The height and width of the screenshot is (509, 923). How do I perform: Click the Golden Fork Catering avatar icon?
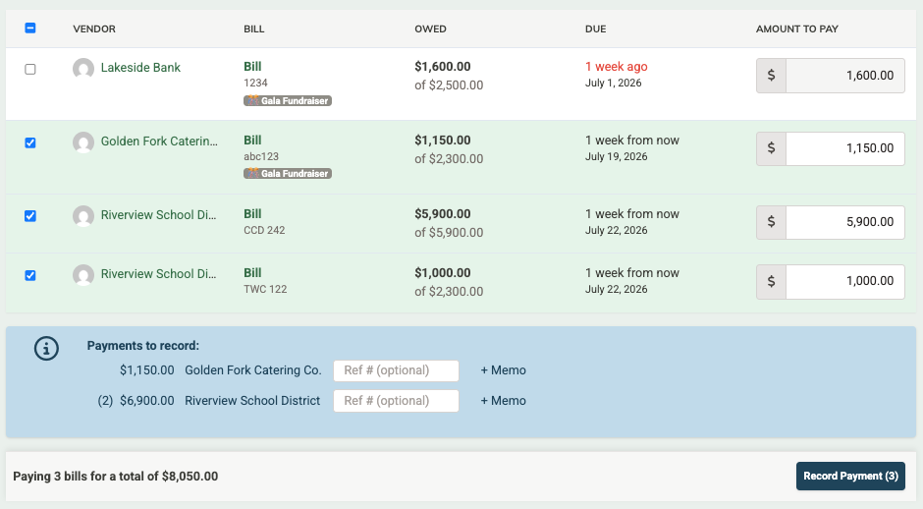coord(83,141)
